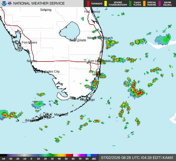This screenshot has height=161, width=176.
Task: Select the red Tornado legend swatch
Action: click(88, 4)
